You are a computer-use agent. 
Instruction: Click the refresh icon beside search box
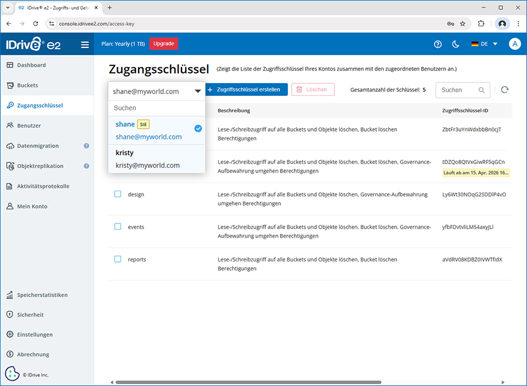[505, 89]
